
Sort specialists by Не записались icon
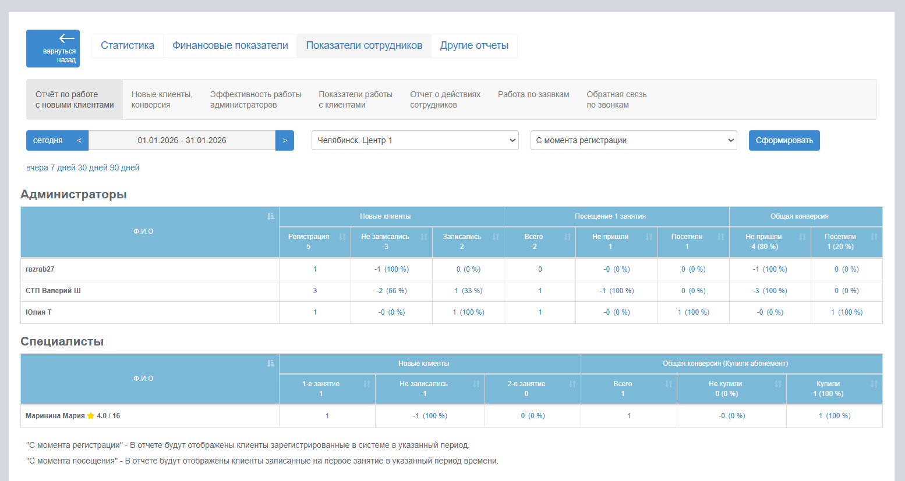pos(476,384)
